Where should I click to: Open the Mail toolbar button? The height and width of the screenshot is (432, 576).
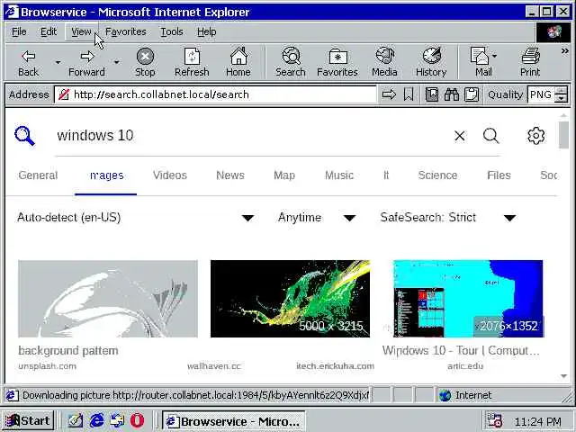click(483, 62)
